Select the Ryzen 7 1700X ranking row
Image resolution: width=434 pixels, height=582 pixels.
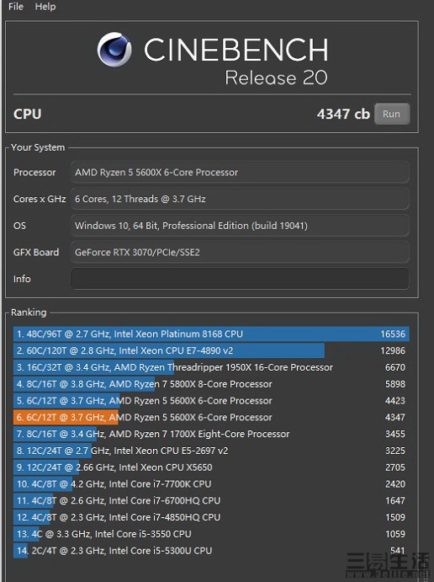point(211,434)
